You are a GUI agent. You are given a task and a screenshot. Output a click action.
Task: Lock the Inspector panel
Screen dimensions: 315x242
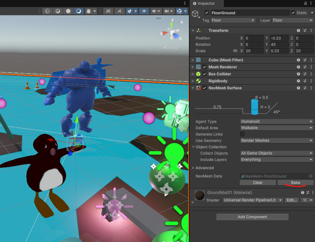[x=305, y=3]
